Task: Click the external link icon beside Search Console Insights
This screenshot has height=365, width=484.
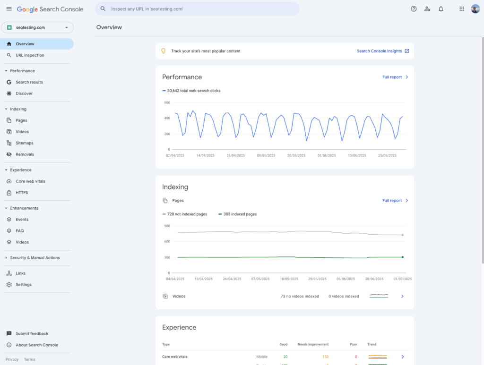Action: coord(407,51)
